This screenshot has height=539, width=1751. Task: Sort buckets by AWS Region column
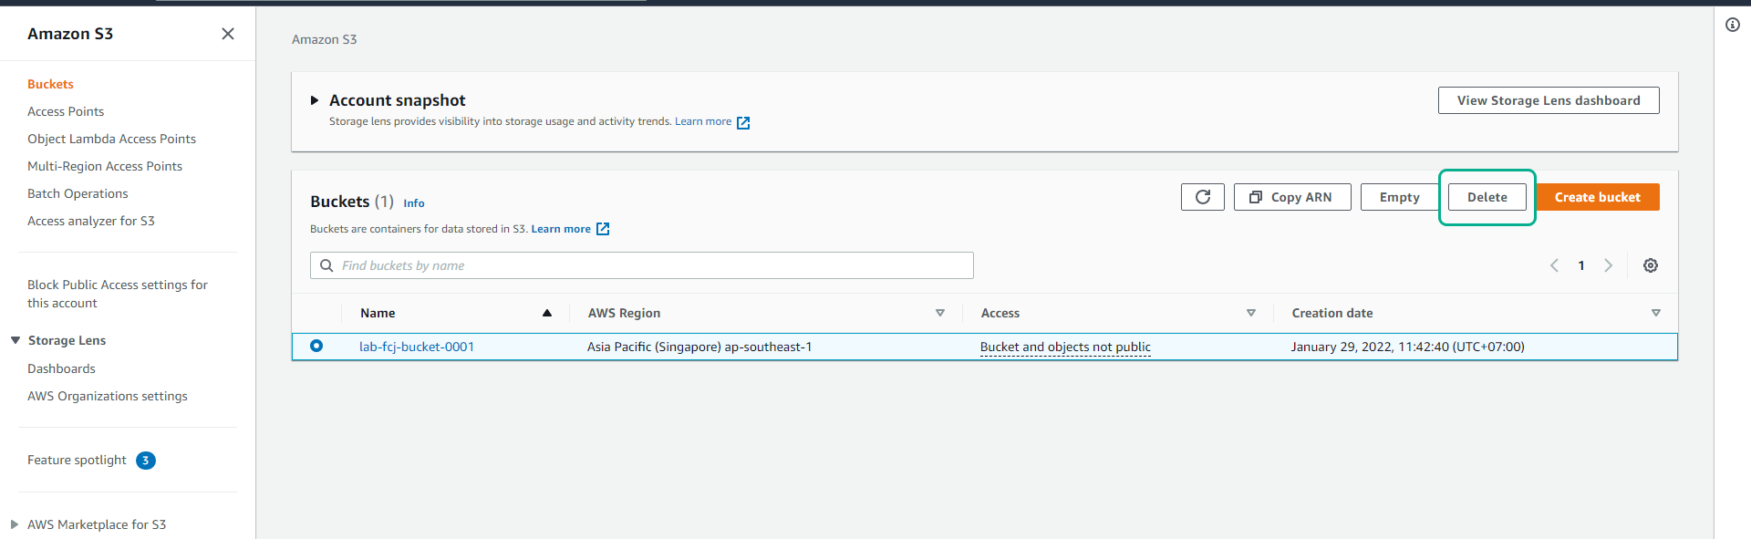coord(939,313)
